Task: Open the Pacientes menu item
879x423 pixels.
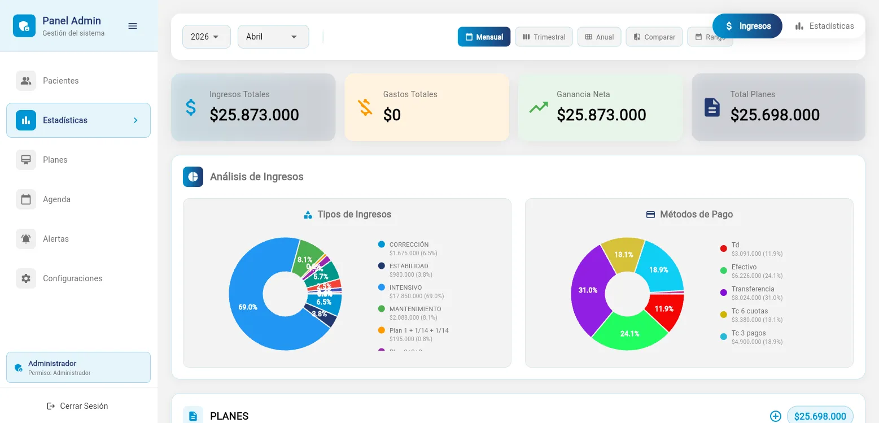Action: tap(78, 81)
